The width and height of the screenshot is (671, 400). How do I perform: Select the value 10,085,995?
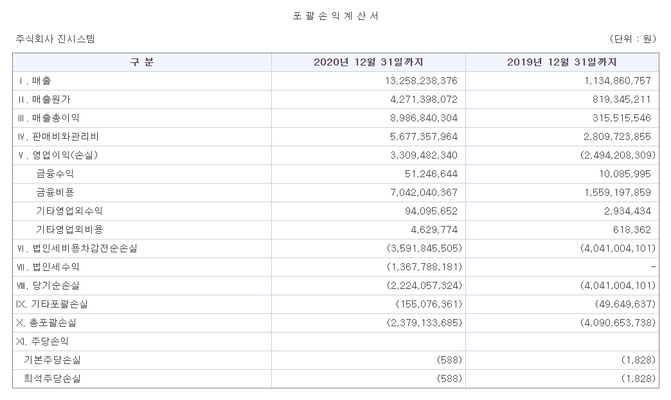coord(625,174)
